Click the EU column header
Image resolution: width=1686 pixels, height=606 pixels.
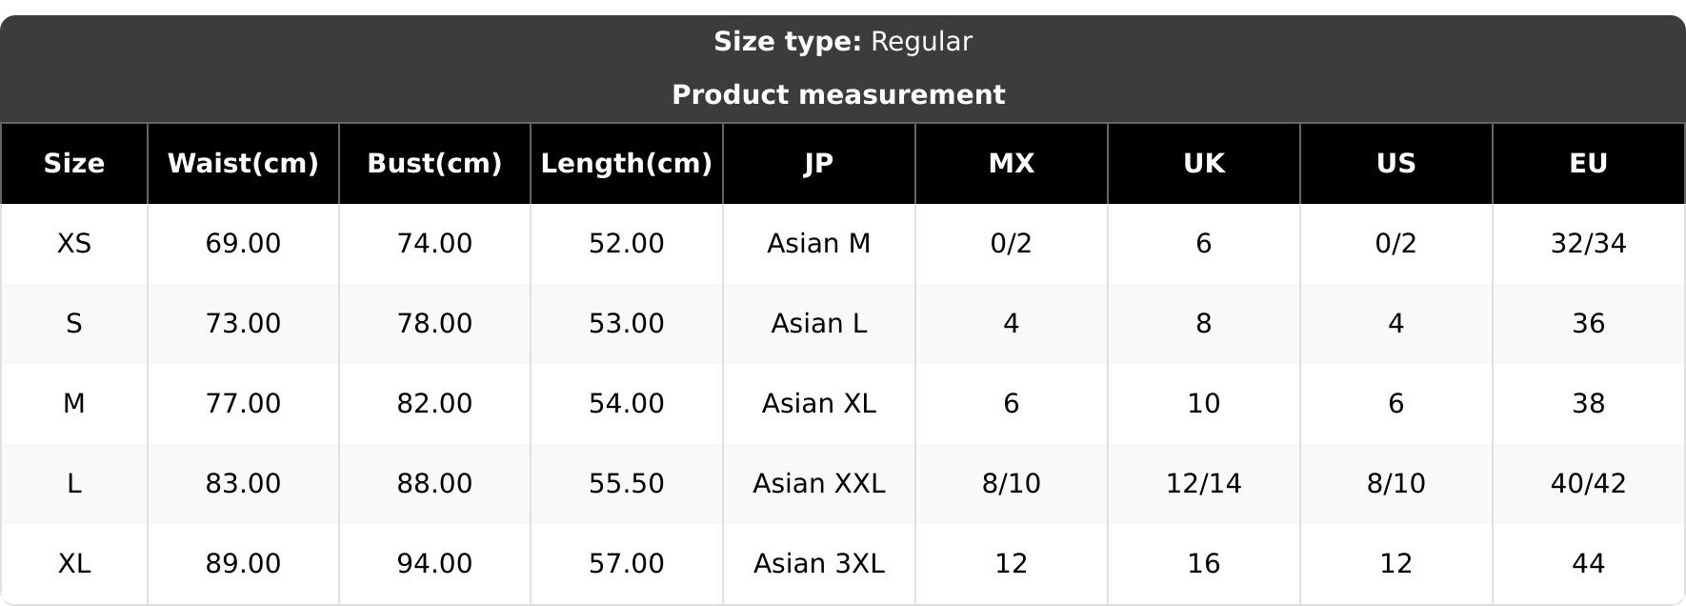1589,164
